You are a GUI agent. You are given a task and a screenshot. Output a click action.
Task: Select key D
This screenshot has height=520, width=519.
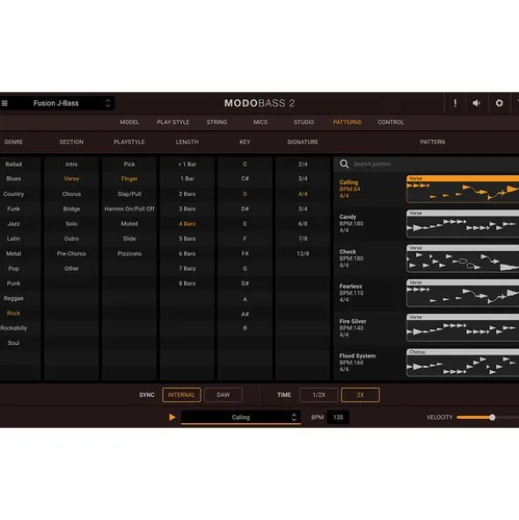click(245, 194)
